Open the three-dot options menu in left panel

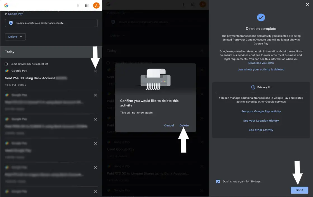click(78, 5)
